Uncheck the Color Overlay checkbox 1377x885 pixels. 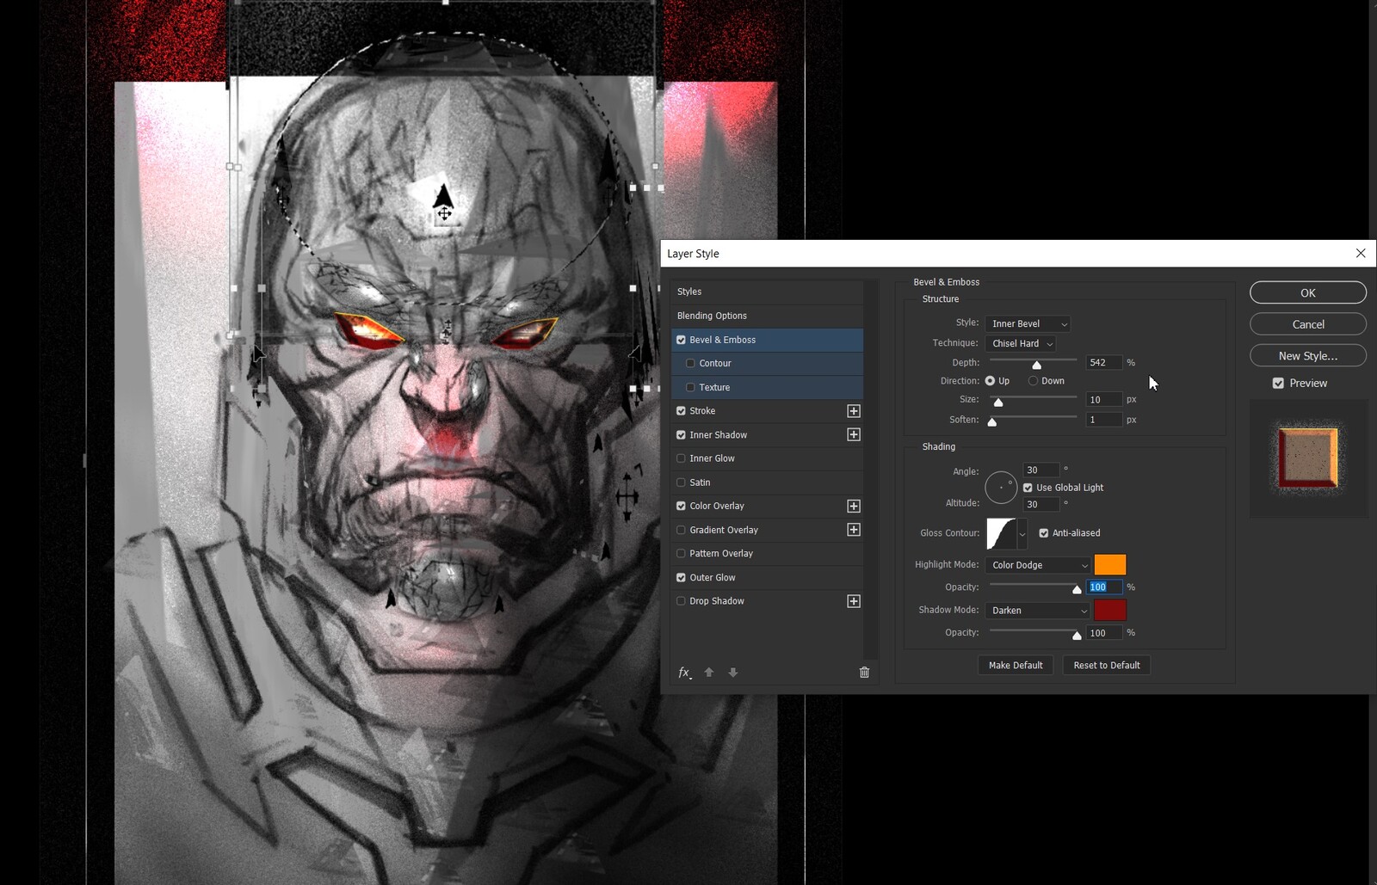tap(681, 507)
